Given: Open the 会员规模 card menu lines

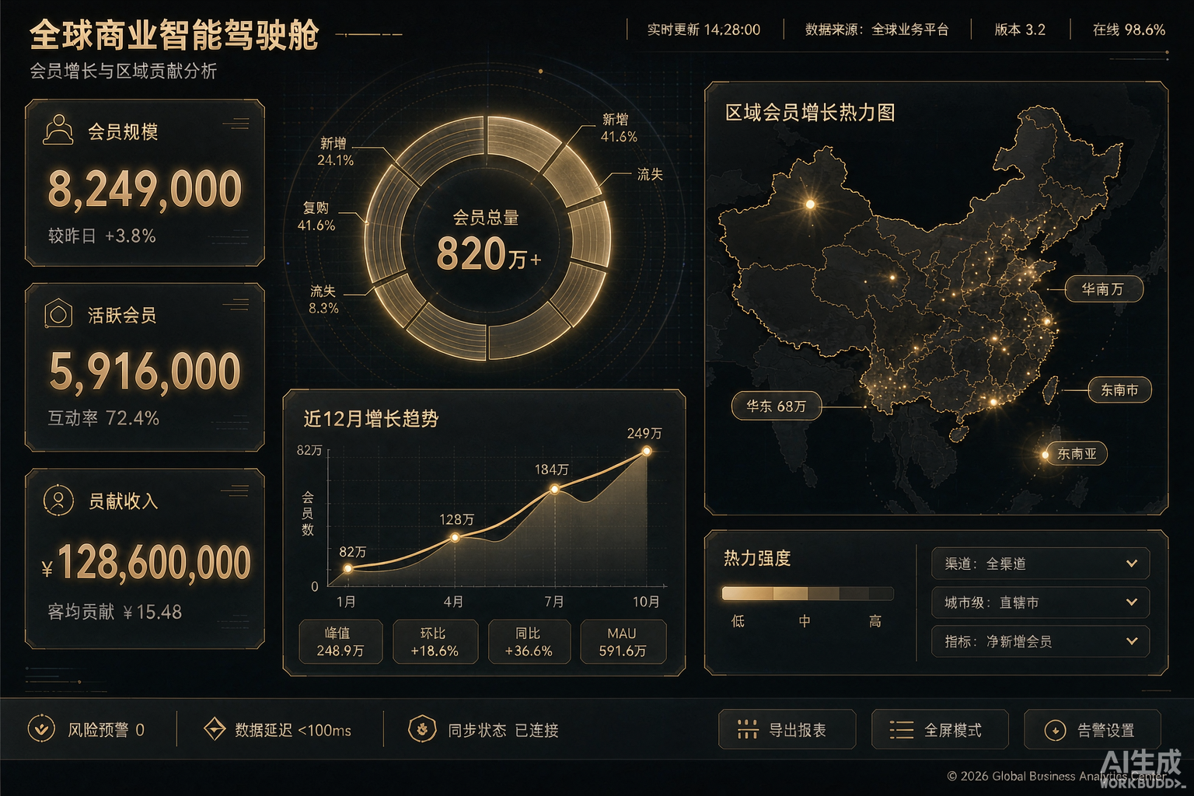Looking at the screenshot, I should pyautogui.click(x=236, y=124).
